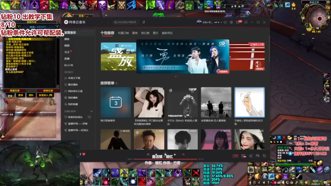Screen dimensions: 331x186
Task: Open the 排行榜 tab
Action: pyautogui.click(x=145, y=33)
